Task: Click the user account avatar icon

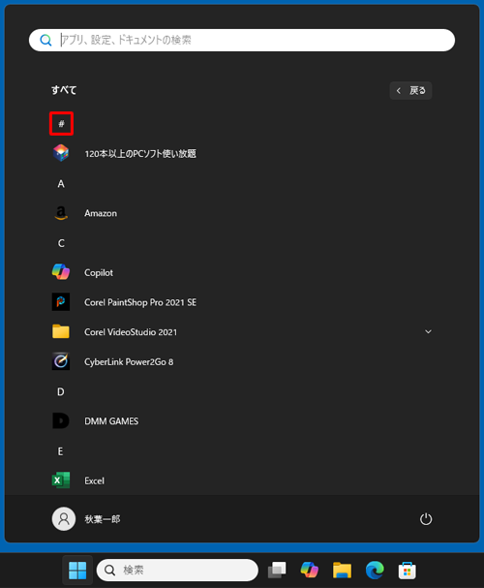Action: pyautogui.click(x=64, y=519)
